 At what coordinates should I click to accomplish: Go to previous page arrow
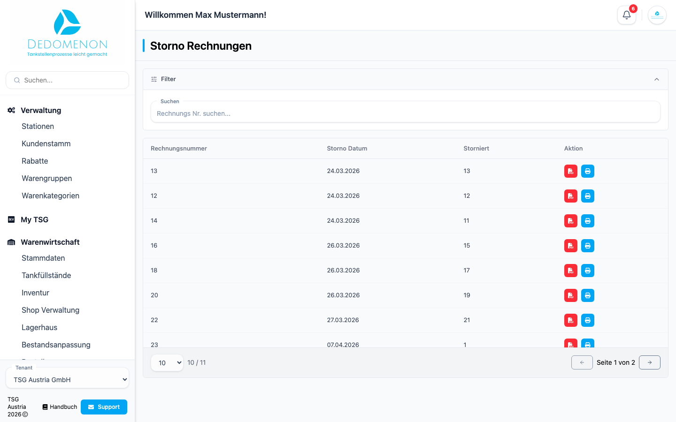click(x=582, y=362)
